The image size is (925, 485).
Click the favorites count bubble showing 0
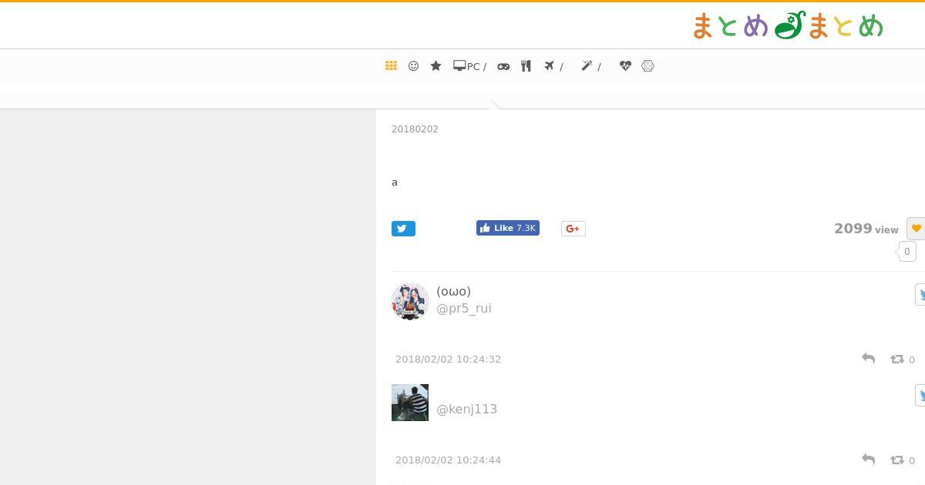point(906,252)
